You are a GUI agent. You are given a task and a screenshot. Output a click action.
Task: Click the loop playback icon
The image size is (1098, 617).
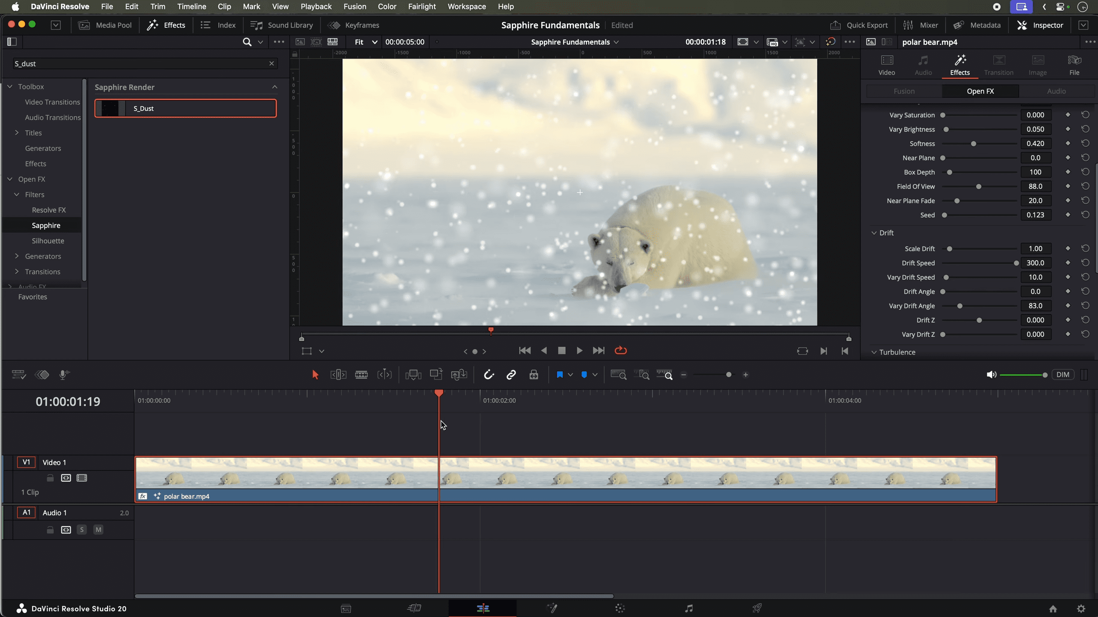pyautogui.click(x=620, y=350)
